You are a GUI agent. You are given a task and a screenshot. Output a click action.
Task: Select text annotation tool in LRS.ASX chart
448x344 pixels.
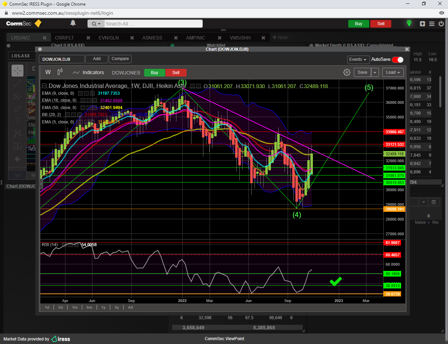(17, 121)
